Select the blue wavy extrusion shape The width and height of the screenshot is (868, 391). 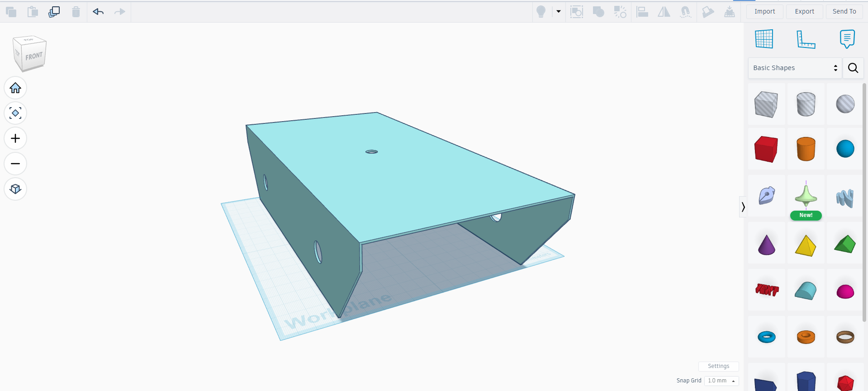tap(845, 198)
